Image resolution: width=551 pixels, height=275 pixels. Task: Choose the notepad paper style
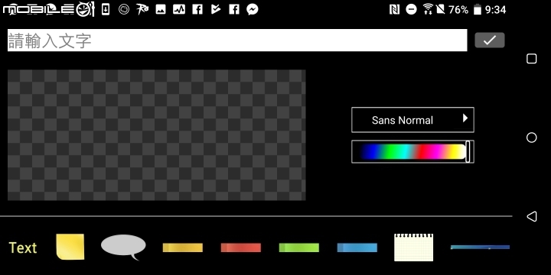(x=413, y=247)
